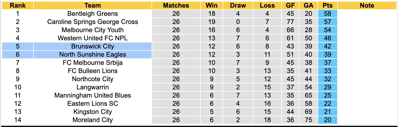Click the Team column header
The image size is (398, 127).
[93, 5]
